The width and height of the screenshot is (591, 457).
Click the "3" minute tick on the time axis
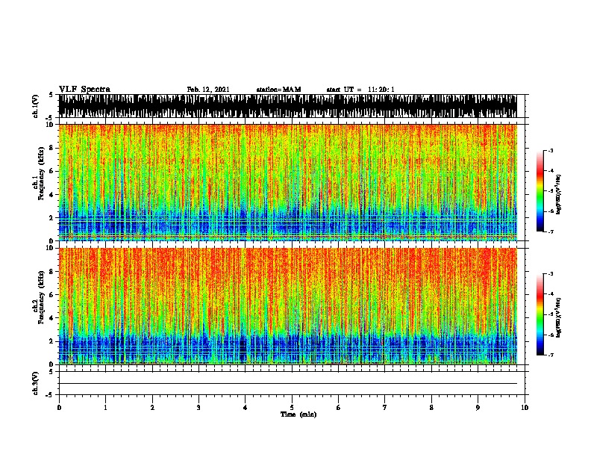pos(198,408)
